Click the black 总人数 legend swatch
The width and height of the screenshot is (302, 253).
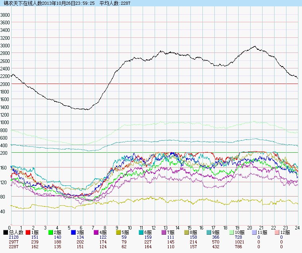point(6,232)
